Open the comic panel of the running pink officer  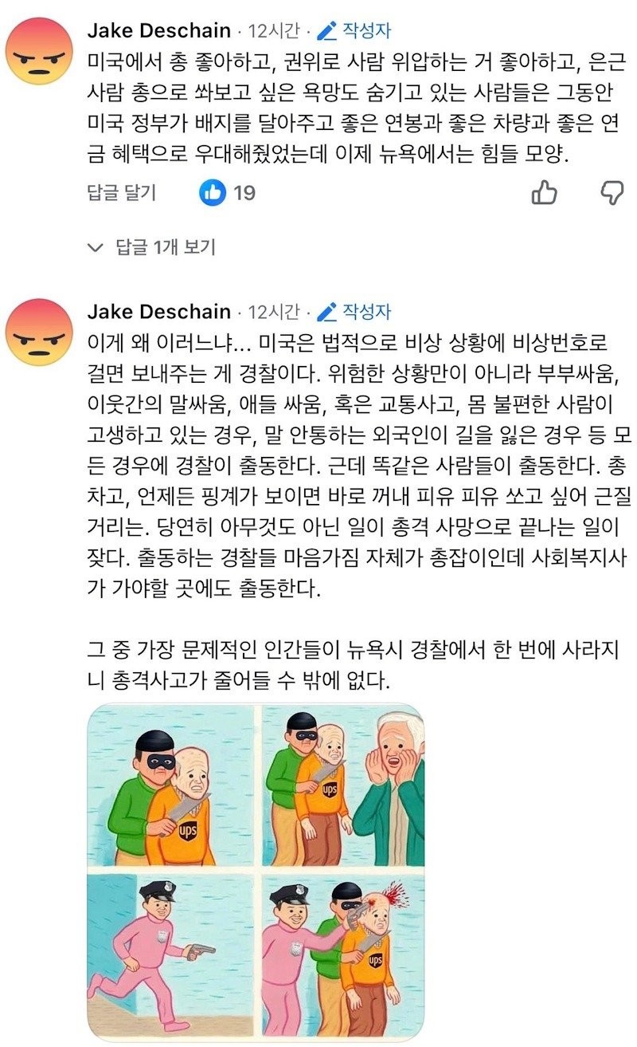point(172,952)
